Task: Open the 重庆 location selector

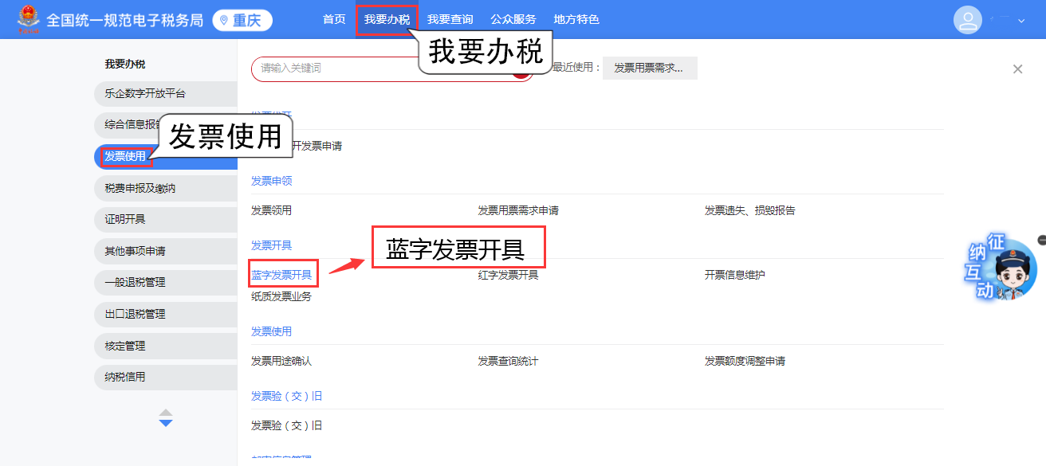Action: [x=242, y=20]
